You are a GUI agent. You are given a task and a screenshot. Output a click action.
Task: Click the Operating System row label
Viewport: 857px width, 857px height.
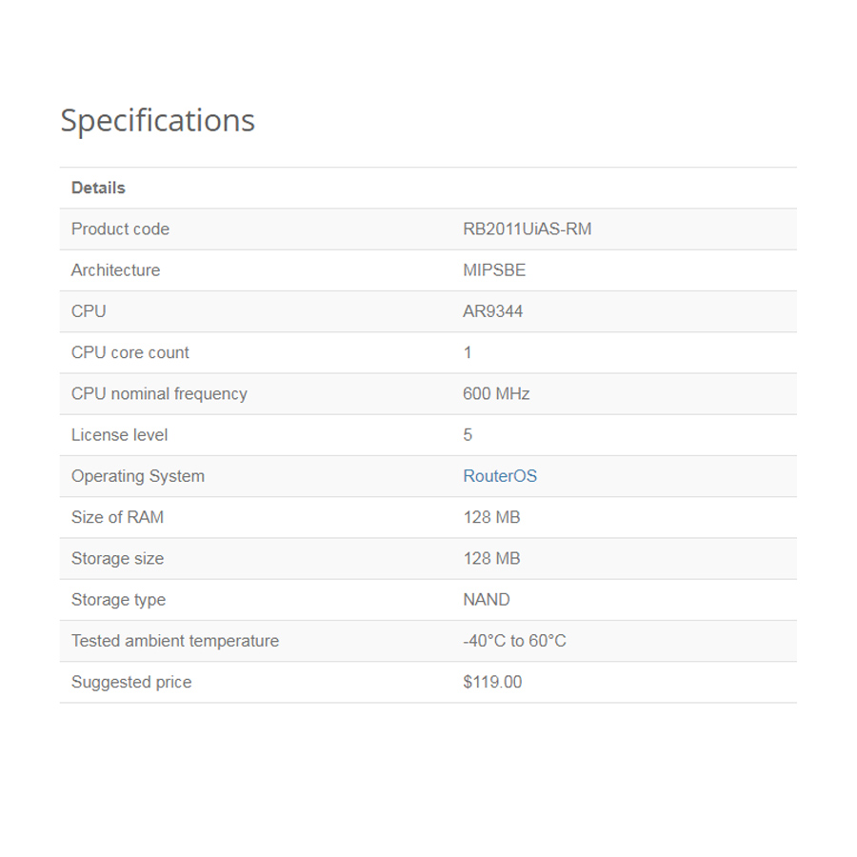[138, 476]
